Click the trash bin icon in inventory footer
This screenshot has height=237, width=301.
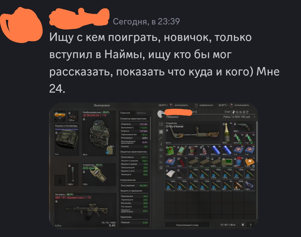click(251, 224)
